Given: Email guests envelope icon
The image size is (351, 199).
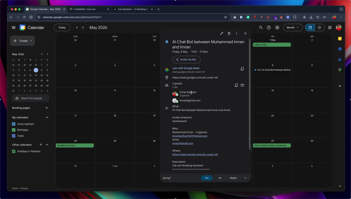Looking at the screenshot, I should click(x=242, y=85).
